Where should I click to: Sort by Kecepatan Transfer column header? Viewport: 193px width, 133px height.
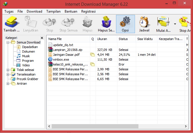coord(171,39)
